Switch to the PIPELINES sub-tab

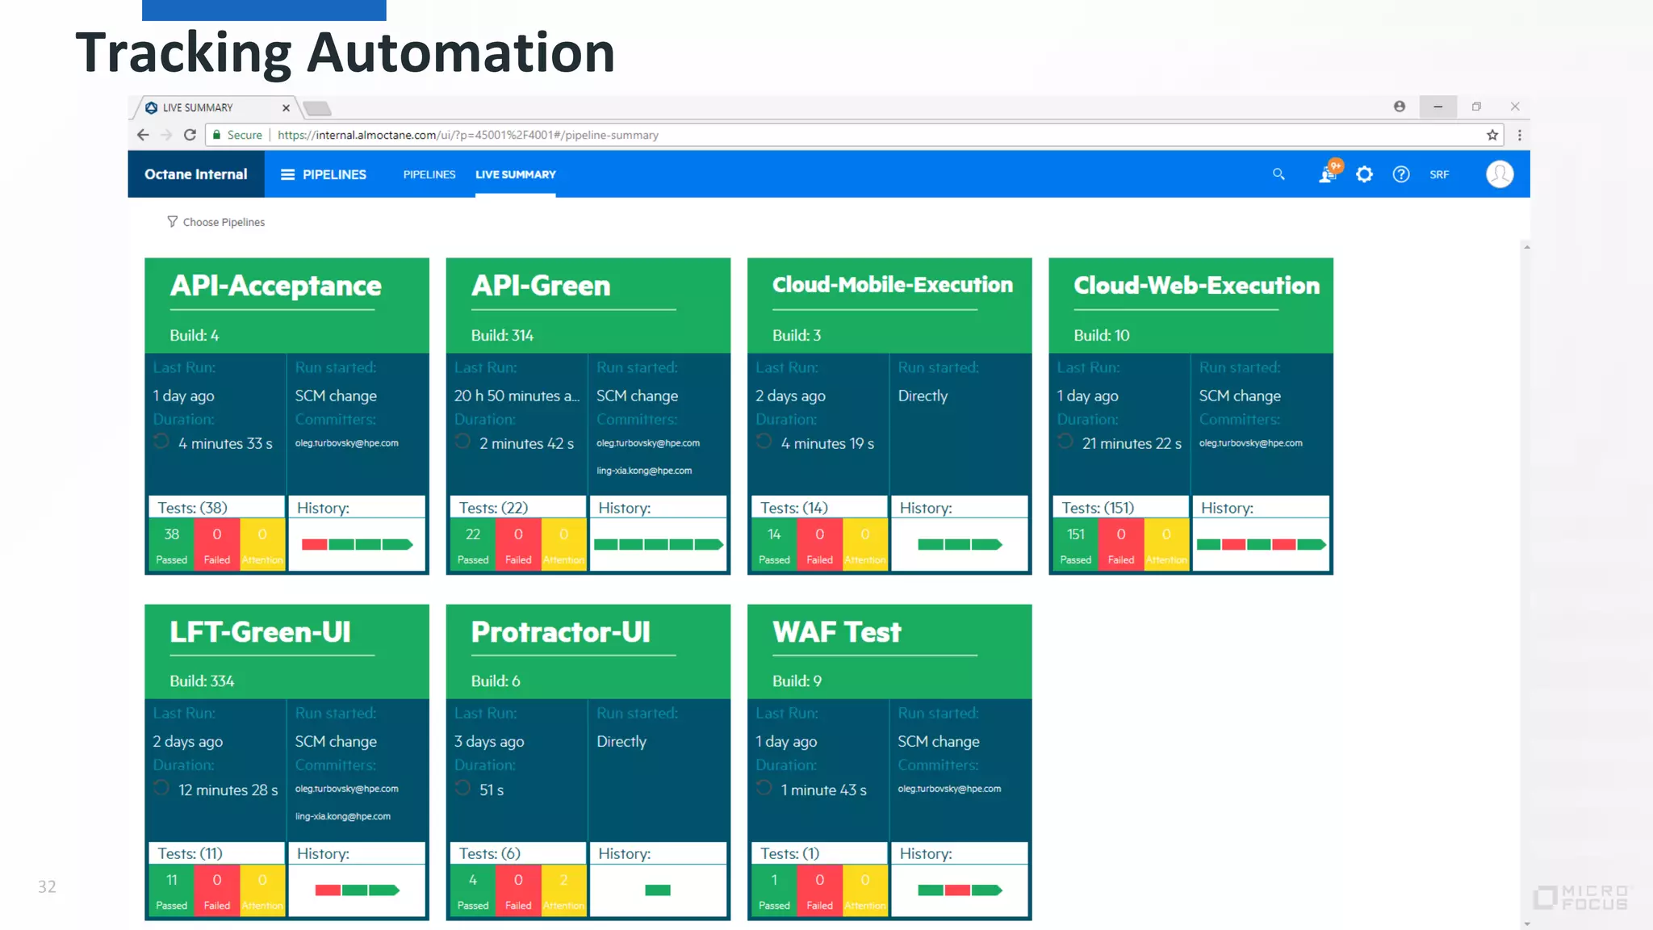click(x=429, y=174)
